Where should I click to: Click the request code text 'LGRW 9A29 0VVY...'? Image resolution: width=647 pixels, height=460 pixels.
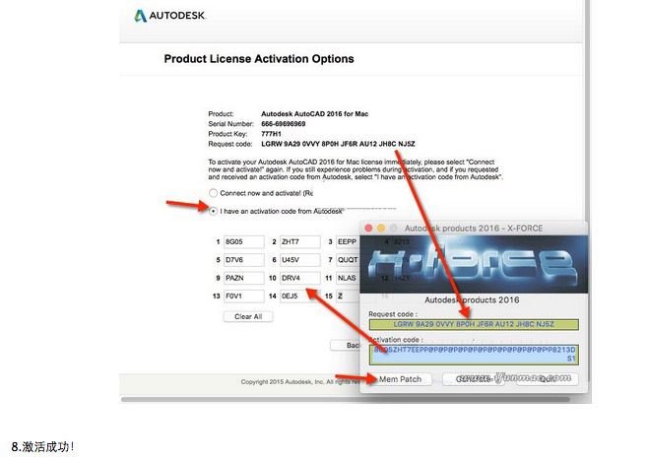(338, 144)
